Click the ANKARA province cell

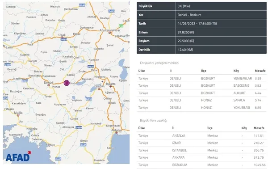pos(178,157)
